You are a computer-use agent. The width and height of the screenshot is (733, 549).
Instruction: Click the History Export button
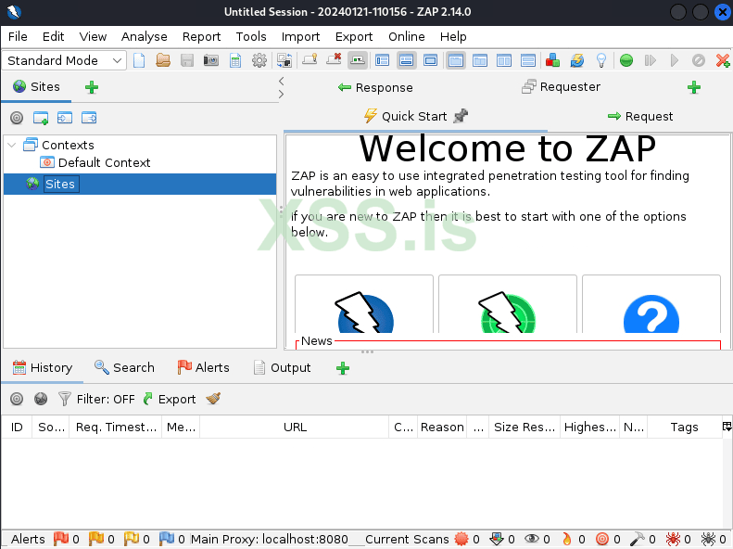[x=170, y=399]
